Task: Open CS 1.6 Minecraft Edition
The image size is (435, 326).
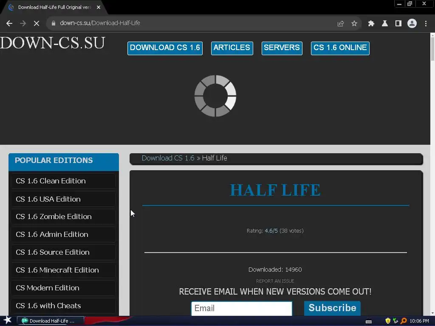Action: click(x=64, y=270)
